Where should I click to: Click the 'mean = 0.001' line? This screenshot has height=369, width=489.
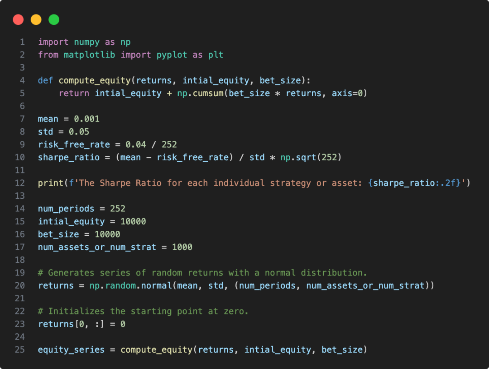(69, 119)
